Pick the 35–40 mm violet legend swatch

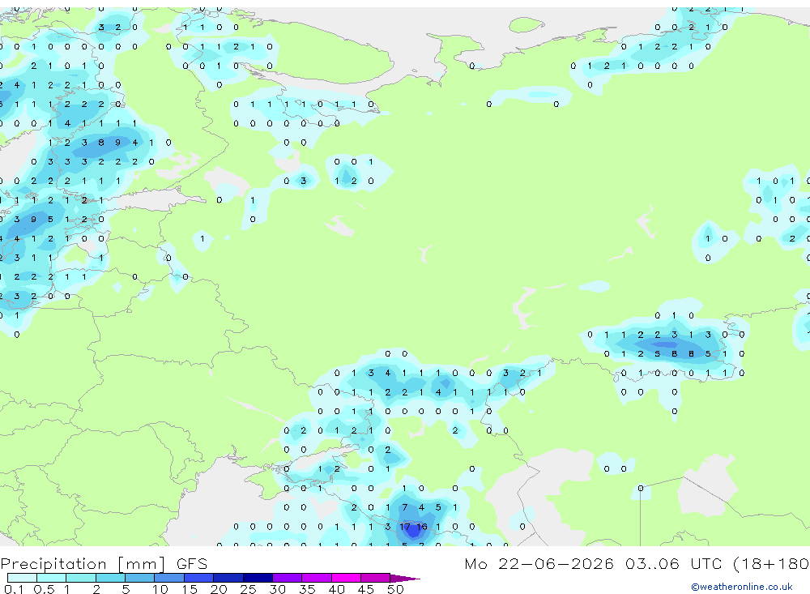click(x=317, y=578)
